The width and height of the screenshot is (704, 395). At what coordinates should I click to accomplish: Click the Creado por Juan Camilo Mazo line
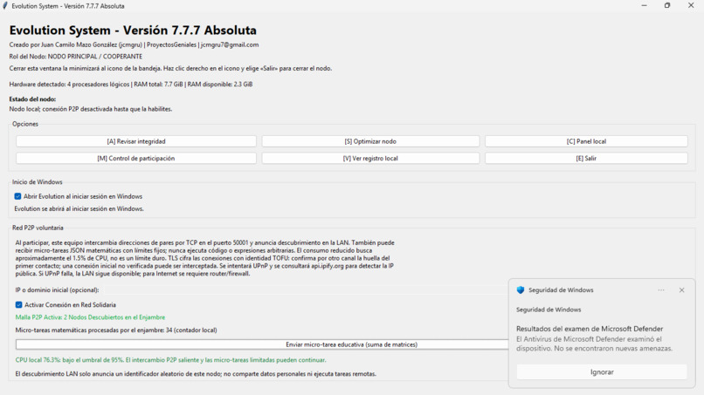134,44
